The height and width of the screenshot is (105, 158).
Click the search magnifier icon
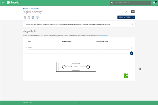(x=112, y=3)
